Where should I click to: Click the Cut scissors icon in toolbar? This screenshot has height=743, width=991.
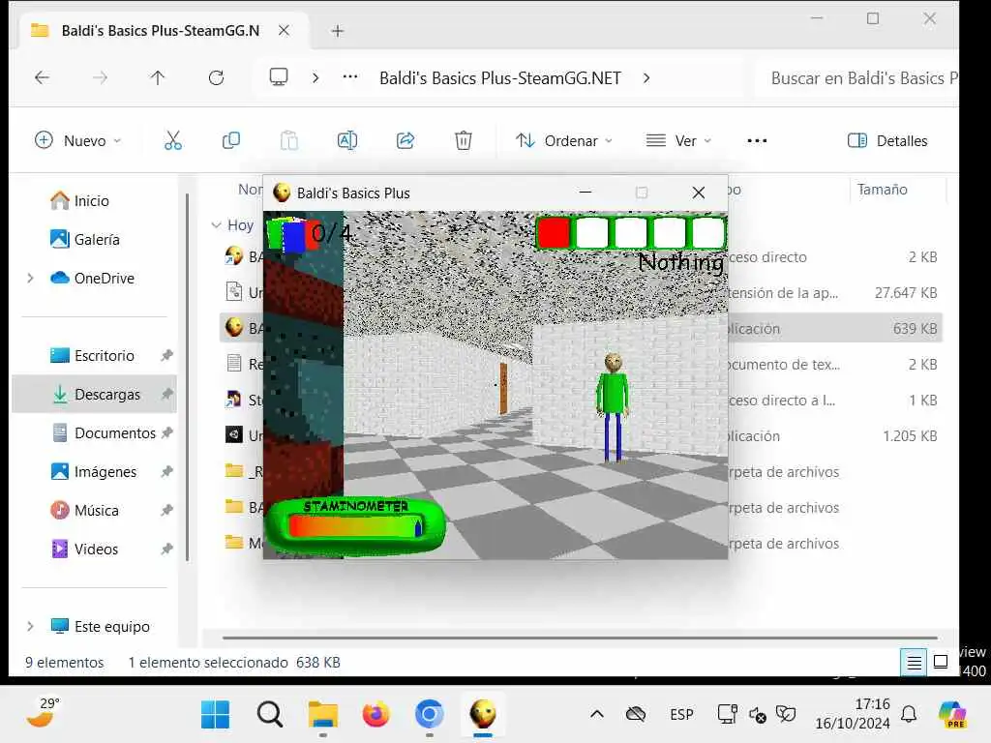172,140
